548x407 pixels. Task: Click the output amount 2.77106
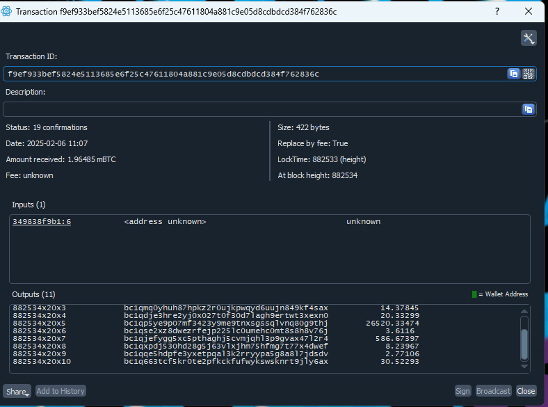[x=402, y=354]
